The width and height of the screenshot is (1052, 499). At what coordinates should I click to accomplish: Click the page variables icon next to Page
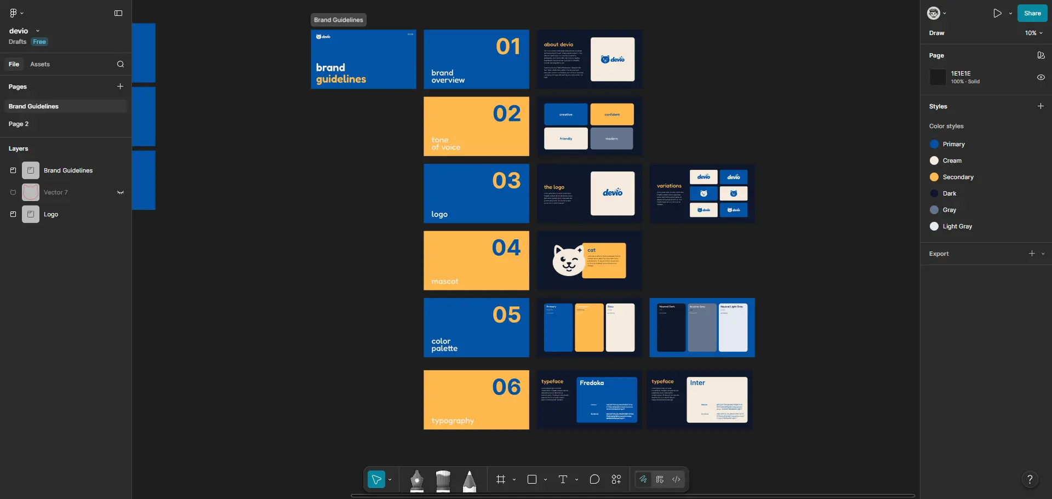click(1041, 55)
